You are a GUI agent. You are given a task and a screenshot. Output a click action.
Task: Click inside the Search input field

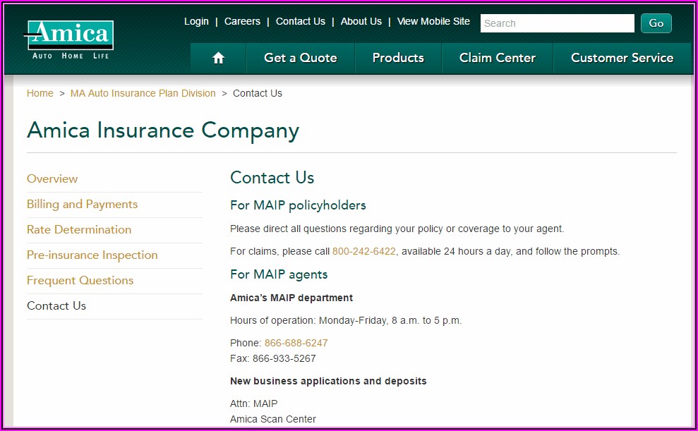coord(557,23)
